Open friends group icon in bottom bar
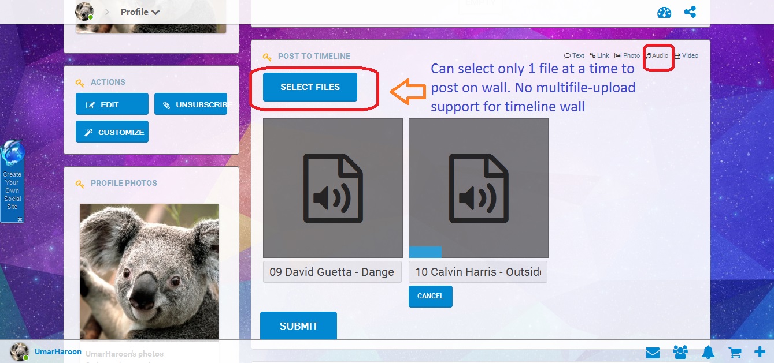 coord(680,352)
